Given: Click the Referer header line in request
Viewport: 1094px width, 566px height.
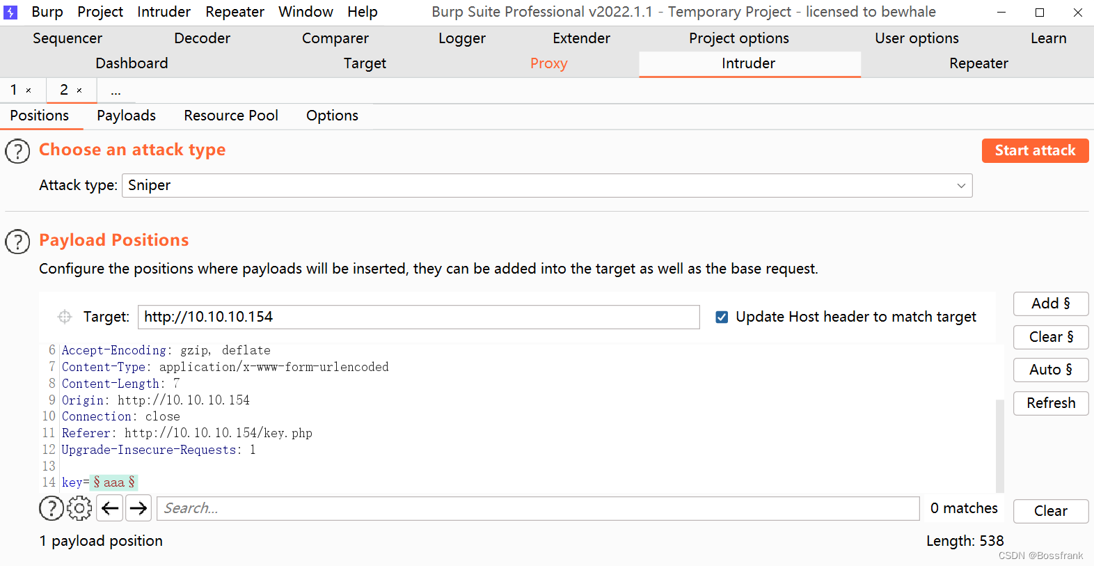Looking at the screenshot, I should click(x=187, y=433).
